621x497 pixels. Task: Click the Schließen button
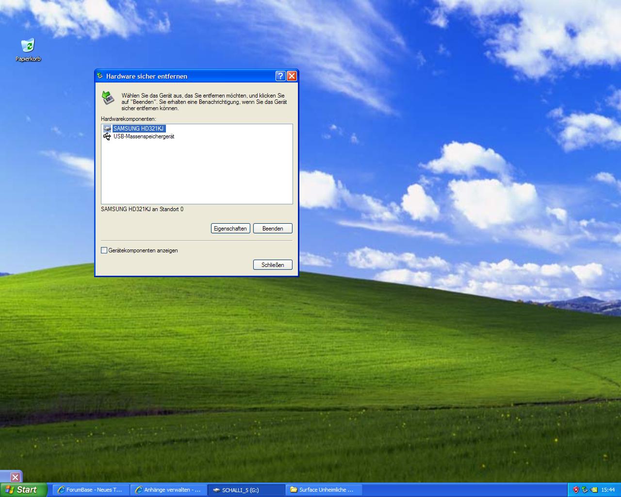coord(273,265)
